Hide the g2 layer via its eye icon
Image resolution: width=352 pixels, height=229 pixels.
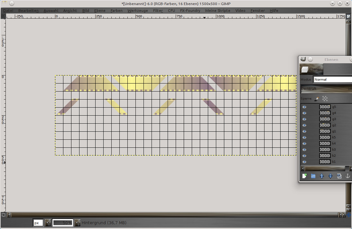click(x=304, y=125)
